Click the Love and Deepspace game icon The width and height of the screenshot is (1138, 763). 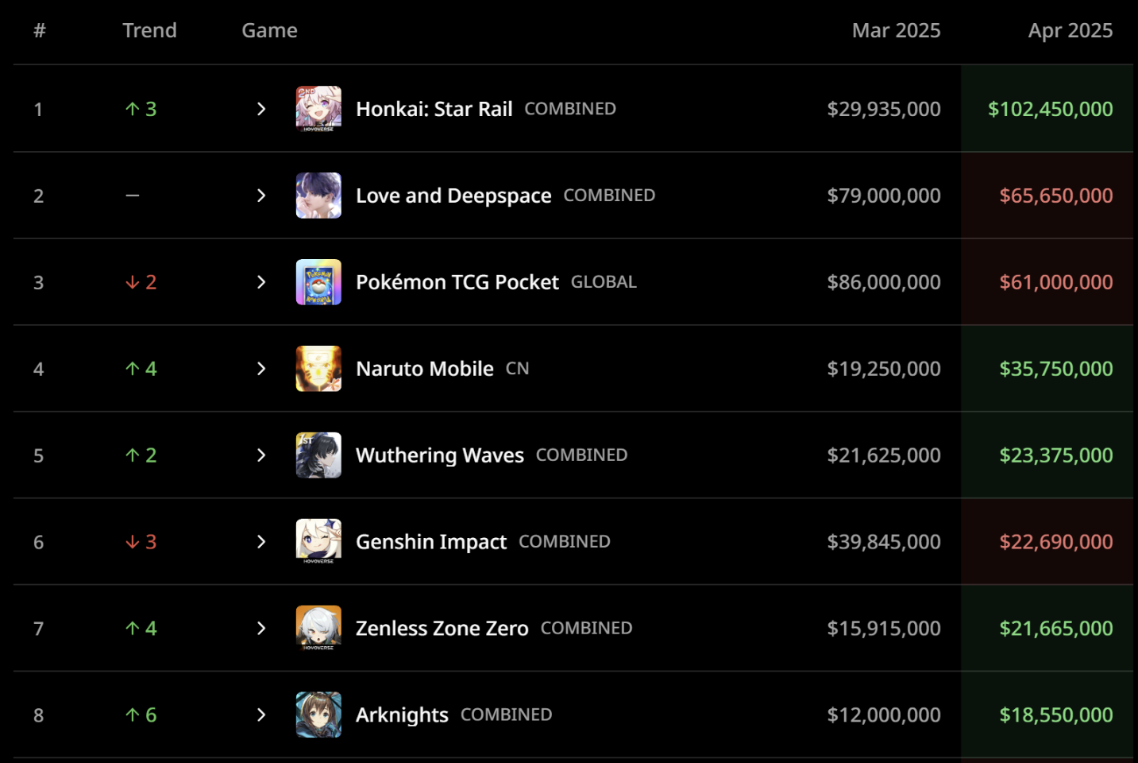click(x=318, y=196)
